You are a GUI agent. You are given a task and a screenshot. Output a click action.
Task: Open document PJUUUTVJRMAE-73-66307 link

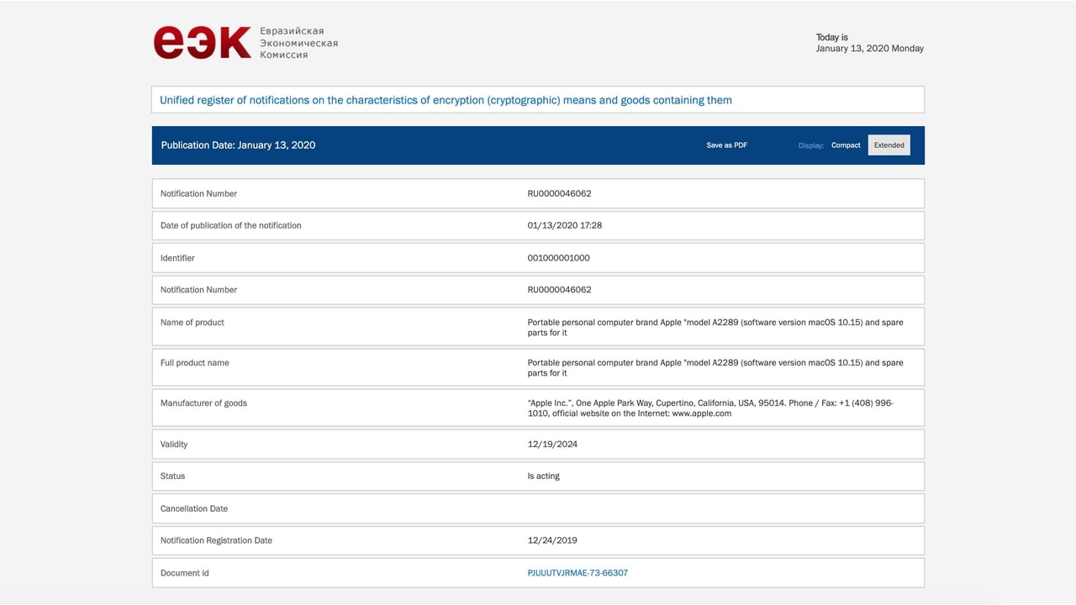click(x=578, y=573)
